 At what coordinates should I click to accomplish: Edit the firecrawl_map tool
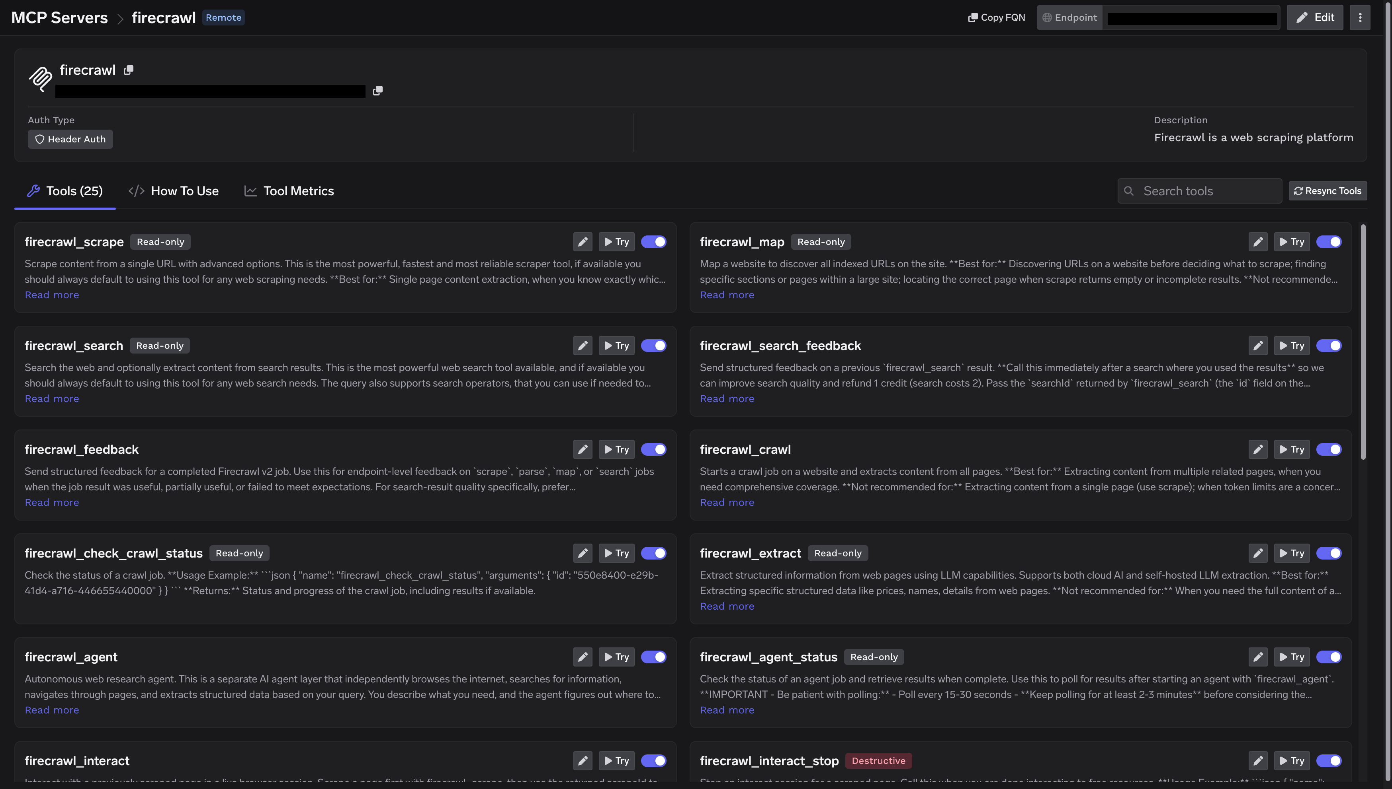tap(1257, 242)
